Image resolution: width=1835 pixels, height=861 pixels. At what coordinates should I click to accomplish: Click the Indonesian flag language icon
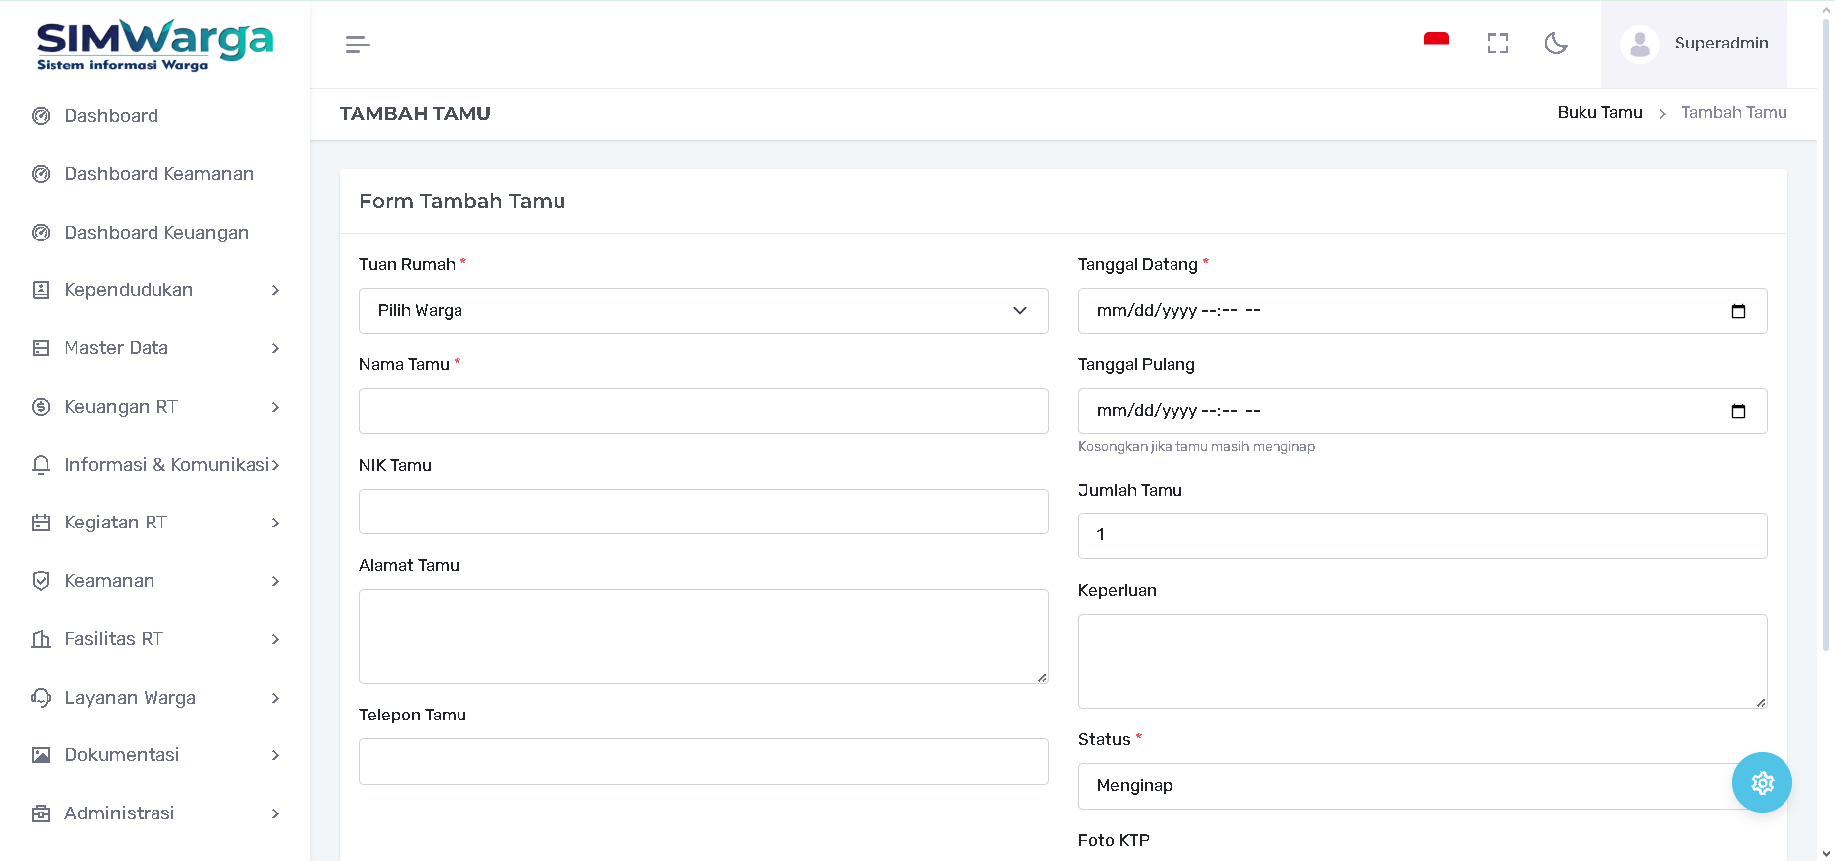(x=1436, y=41)
